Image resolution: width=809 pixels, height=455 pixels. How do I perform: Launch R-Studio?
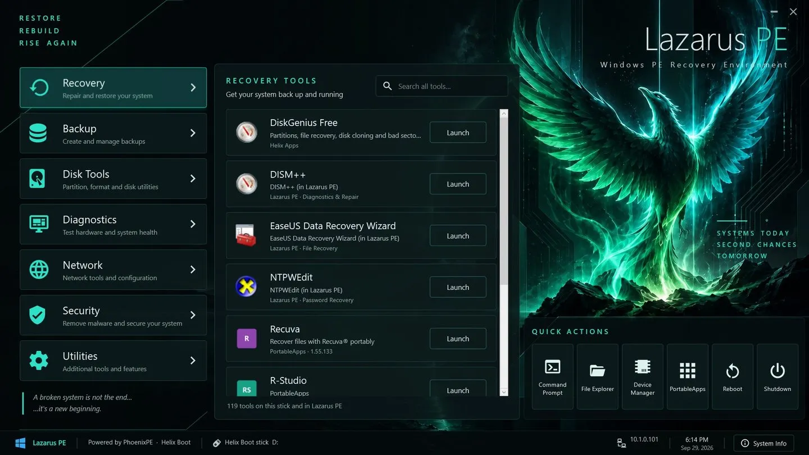pyautogui.click(x=458, y=389)
